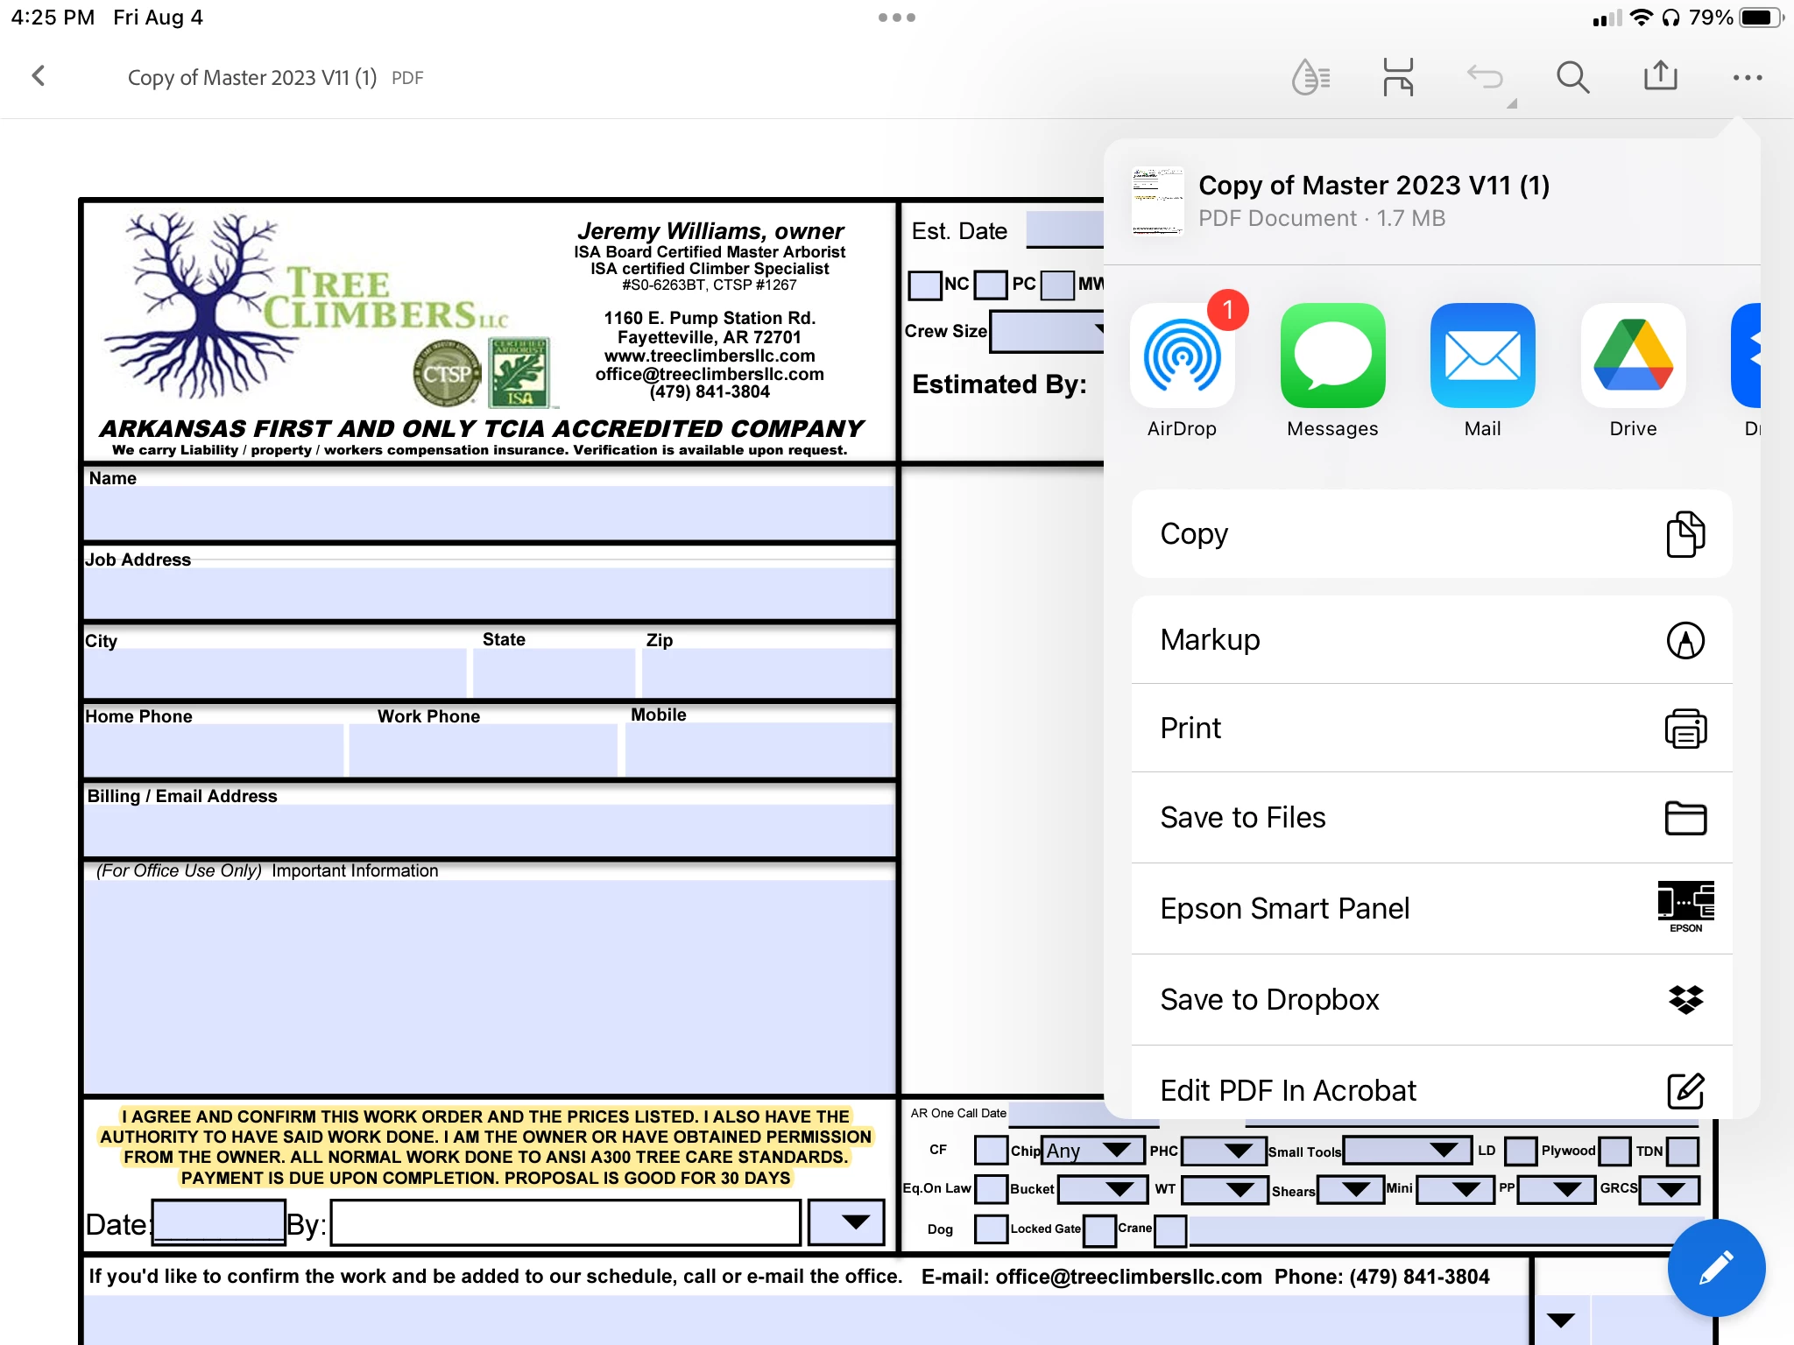Expand the Bucket dropdown
The width and height of the screenshot is (1794, 1345).
1103,1189
